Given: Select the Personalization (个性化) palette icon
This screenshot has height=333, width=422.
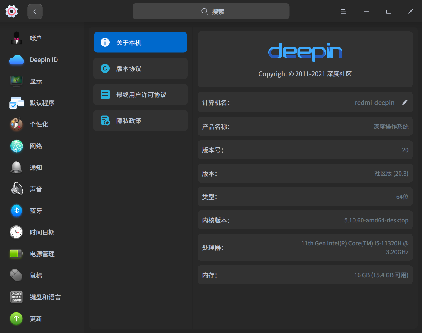Looking at the screenshot, I should click(x=16, y=124).
